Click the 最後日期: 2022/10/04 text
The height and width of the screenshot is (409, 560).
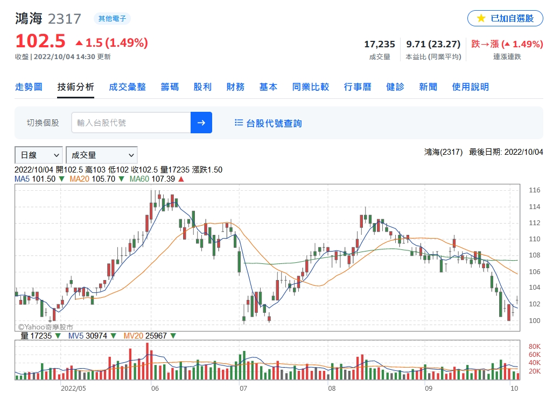coord(506,152)
